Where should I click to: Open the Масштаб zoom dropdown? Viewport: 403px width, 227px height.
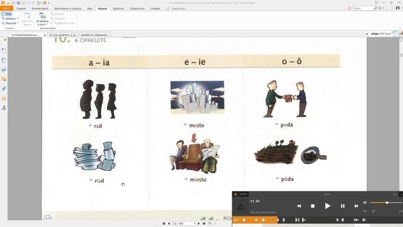click(x=10, y=23)
